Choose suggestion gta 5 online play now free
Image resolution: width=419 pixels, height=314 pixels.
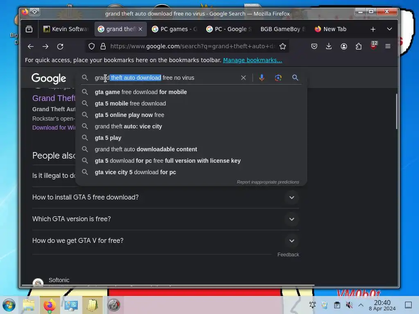191,115
